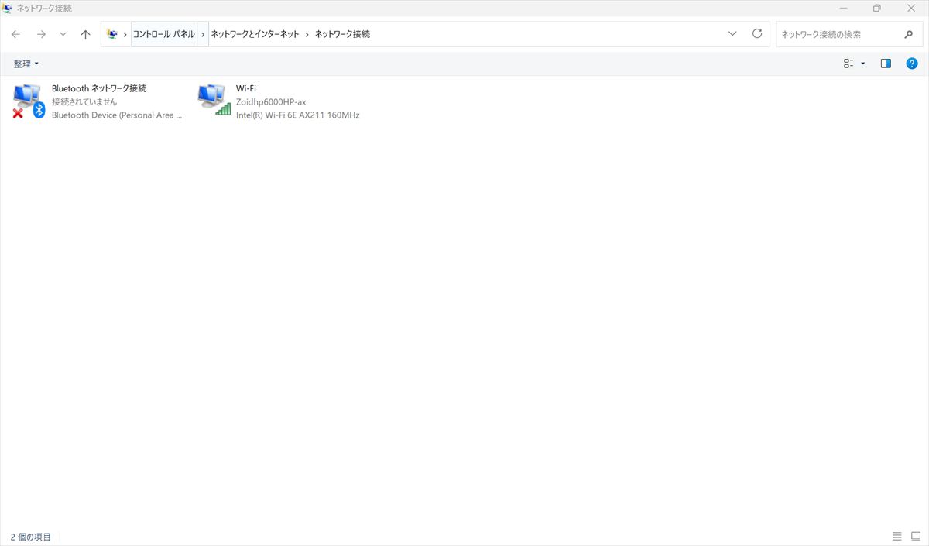This screenshot has width=929, height=546.
Task: Toggle the preview pane display
Action: [886, 64]
